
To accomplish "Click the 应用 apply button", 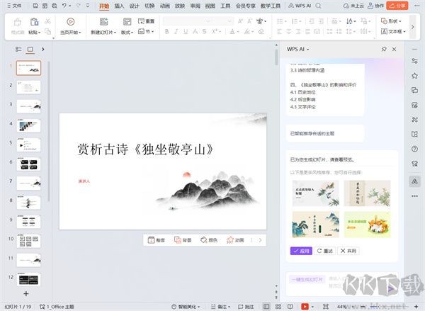I will coord(300,251).
